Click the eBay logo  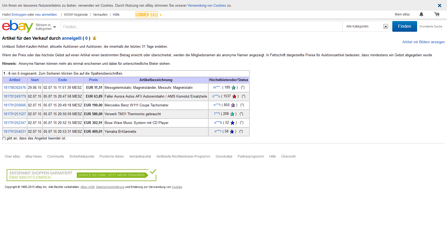click(17, 26)
